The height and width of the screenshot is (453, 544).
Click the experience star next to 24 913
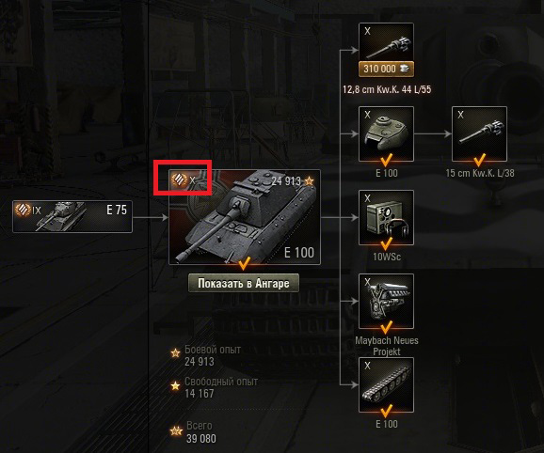pyautogui.click(x=309, y=180)
